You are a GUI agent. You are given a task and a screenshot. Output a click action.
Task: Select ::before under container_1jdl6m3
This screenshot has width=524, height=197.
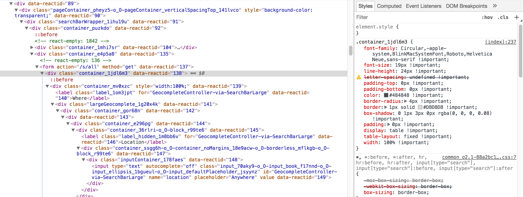62,80
